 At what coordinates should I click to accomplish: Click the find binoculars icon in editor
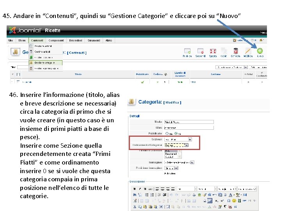(x=135, y=195)
